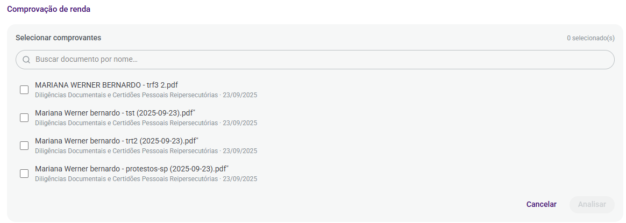Click the Diligências Documentais line under tst file
The width and height of the screenshot is (626, 223).
146,123
